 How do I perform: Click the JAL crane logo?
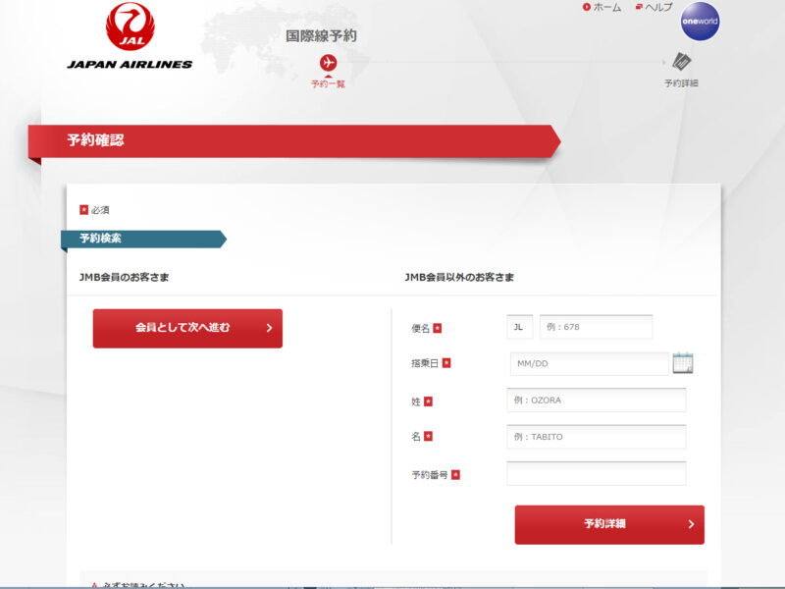point(130,27)
